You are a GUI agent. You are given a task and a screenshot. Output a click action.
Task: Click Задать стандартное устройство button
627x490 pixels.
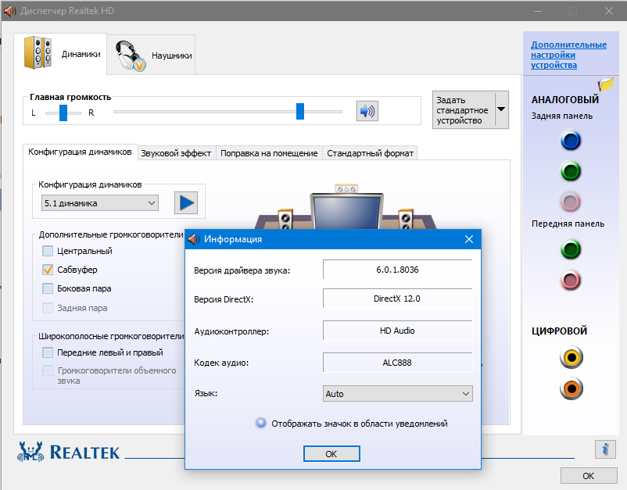pos(464,110)
